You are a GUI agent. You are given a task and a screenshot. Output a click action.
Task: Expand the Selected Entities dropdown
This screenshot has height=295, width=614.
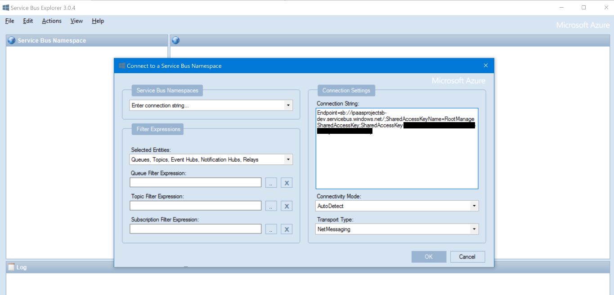[288, 159]
